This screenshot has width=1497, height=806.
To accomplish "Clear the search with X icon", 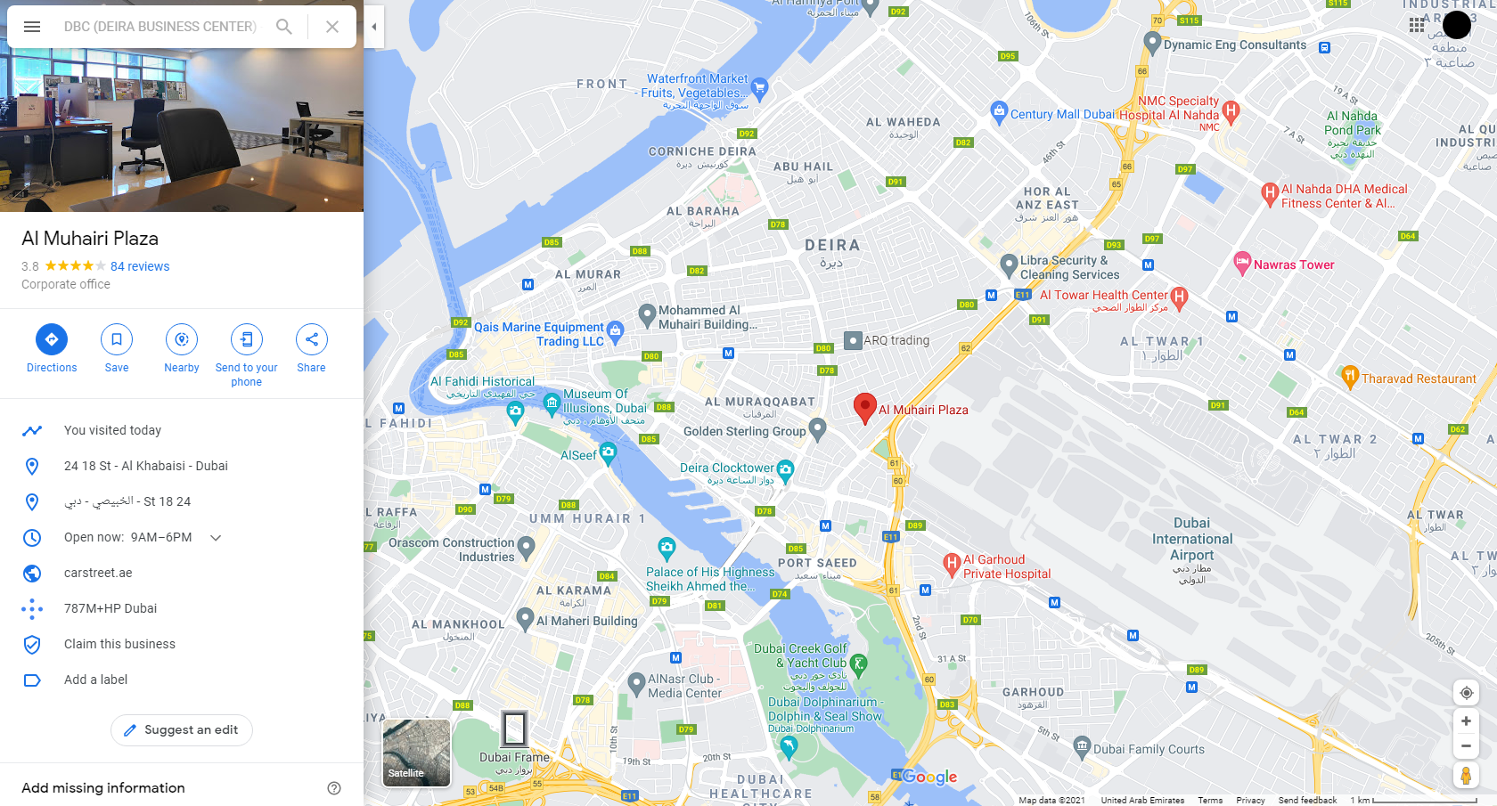I will 332,27.
